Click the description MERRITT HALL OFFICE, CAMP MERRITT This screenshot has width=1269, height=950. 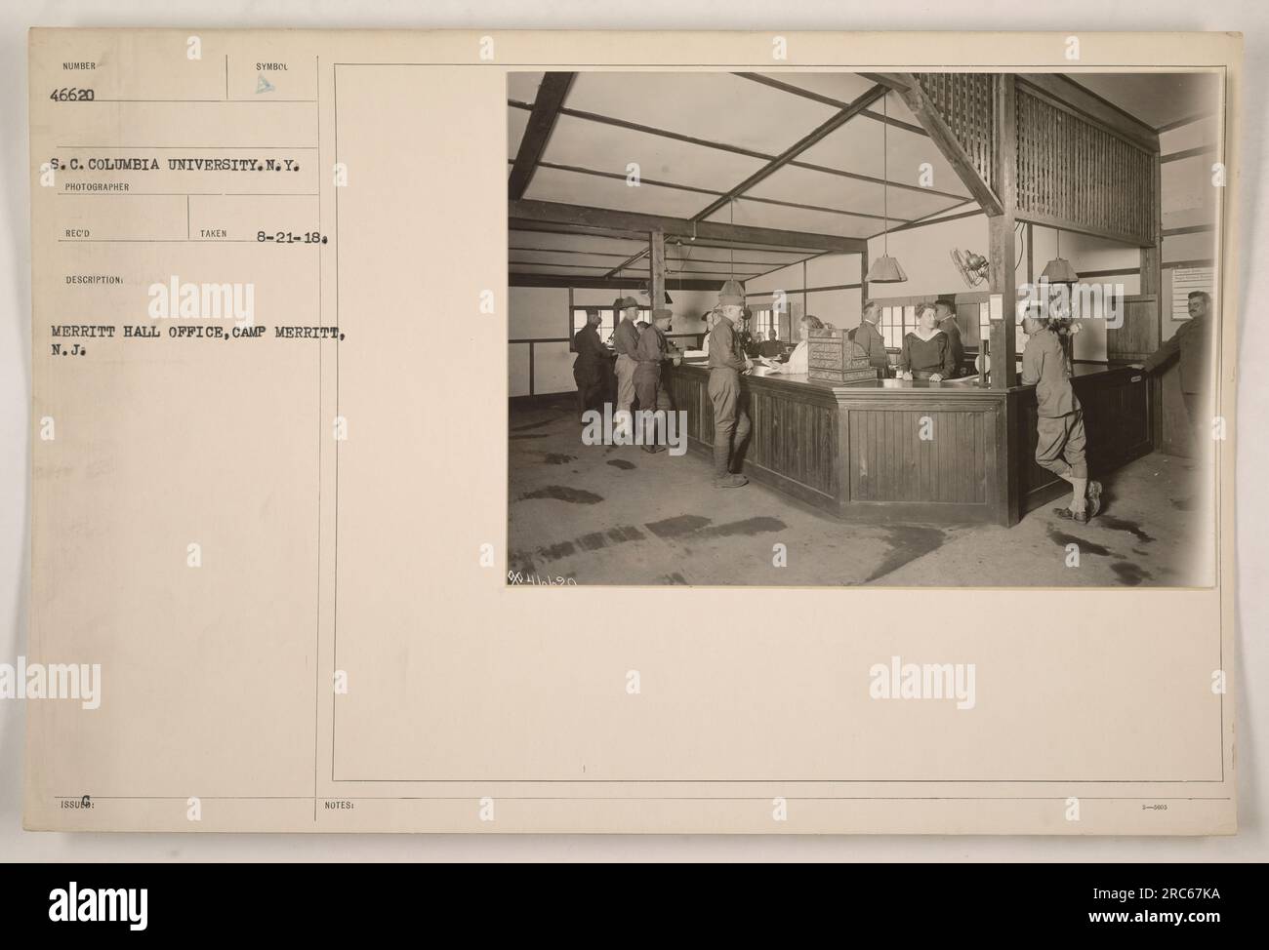tap(196, 333)
